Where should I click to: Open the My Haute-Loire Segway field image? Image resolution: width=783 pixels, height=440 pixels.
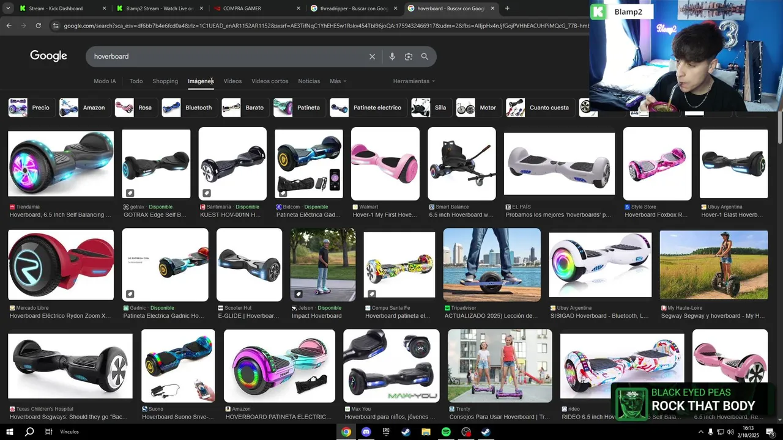[713, 265]
